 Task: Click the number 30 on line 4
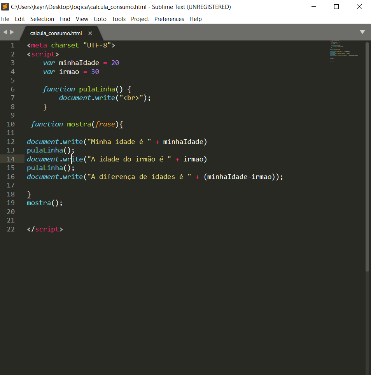tap(95, 72)
